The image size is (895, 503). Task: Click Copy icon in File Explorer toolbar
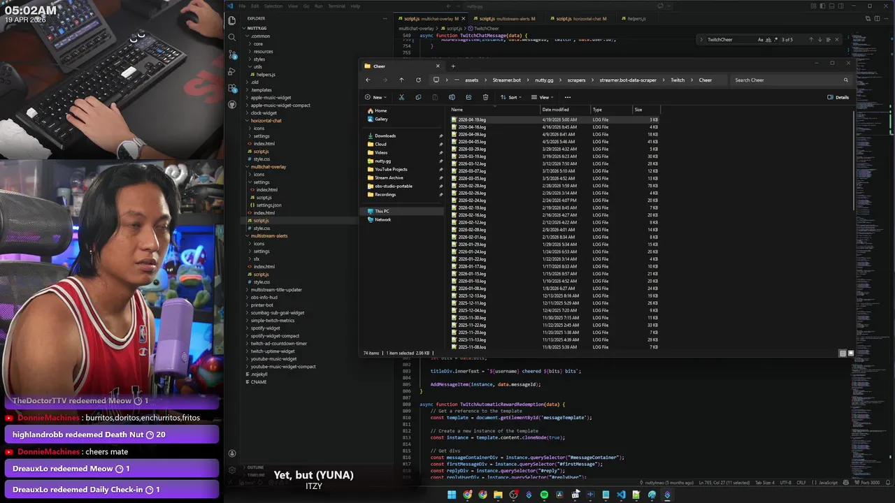point(418,97)
